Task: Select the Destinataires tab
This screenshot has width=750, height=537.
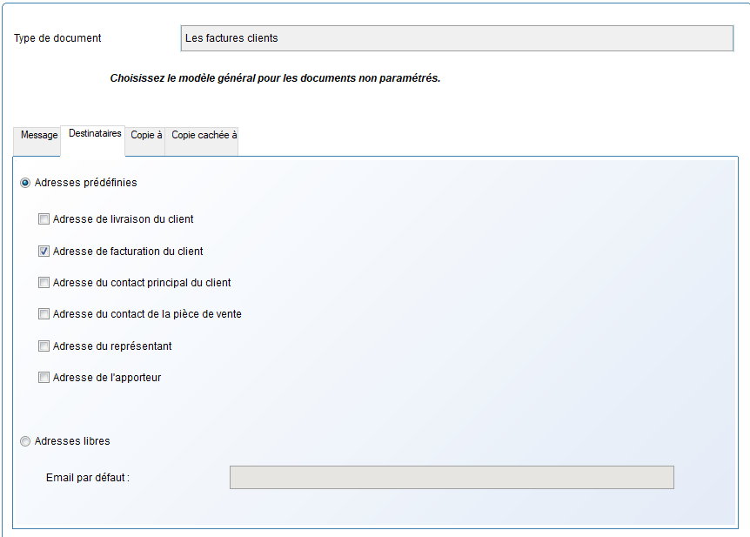Action: (95, 134)
